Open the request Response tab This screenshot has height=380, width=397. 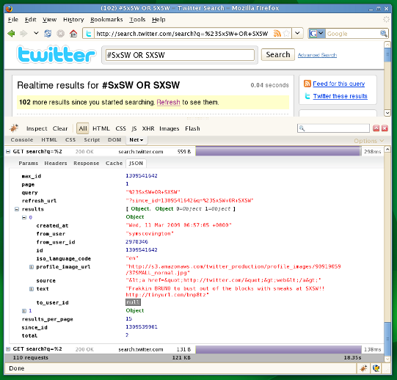click(87, 164)
